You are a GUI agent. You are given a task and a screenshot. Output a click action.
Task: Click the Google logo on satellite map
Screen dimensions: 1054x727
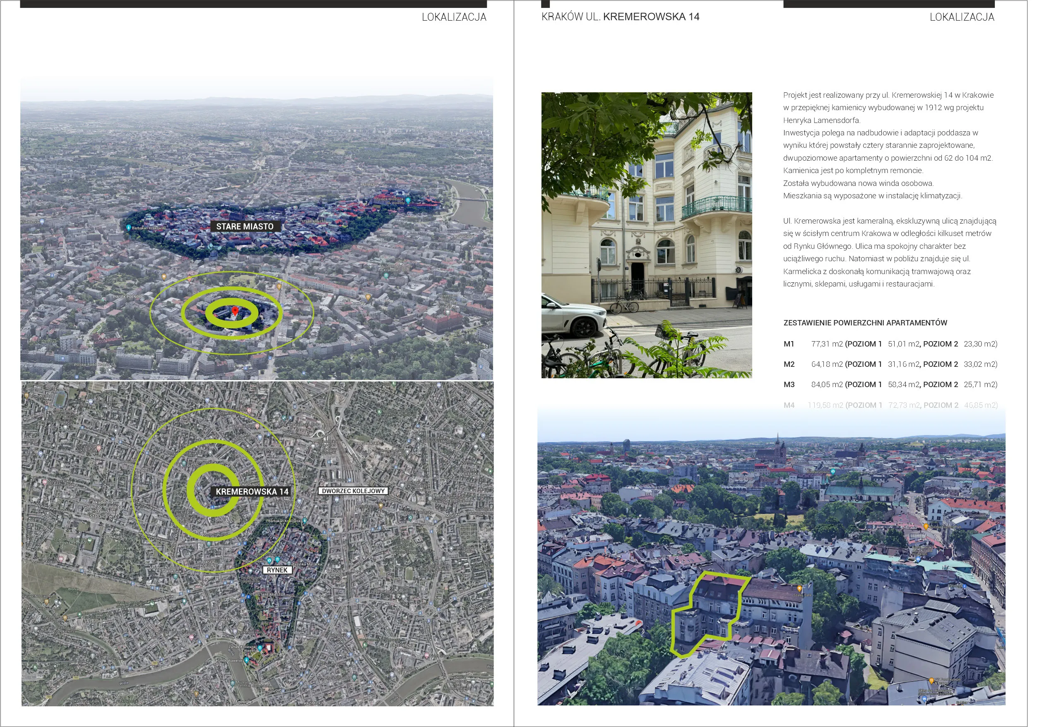[244, 701]
